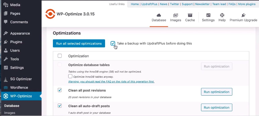
Task: Click the Pages sidebar icon
Action: click(6, 13)
